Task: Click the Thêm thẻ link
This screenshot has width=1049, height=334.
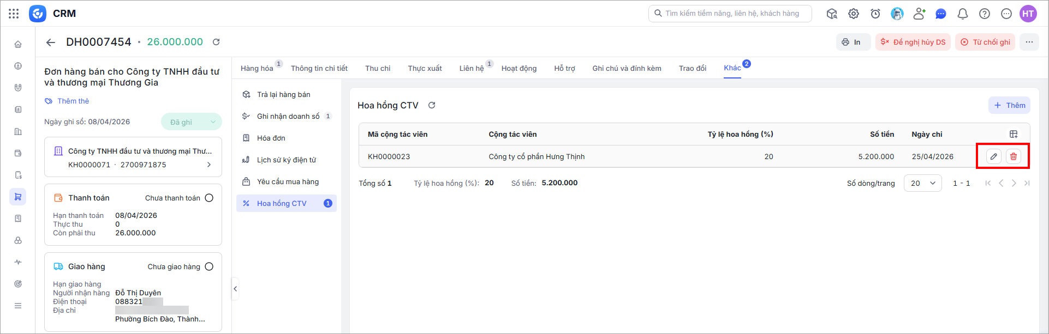Action: click(x=73, y=101)
